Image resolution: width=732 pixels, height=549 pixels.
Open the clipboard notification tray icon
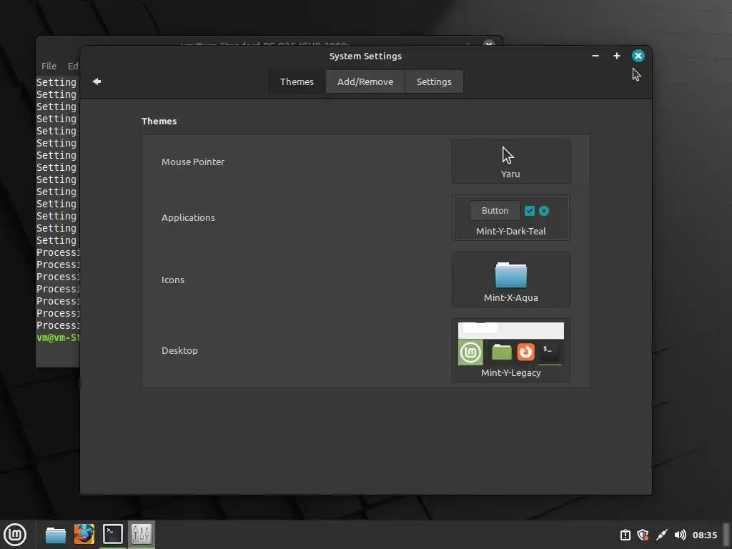coord(625,535)
